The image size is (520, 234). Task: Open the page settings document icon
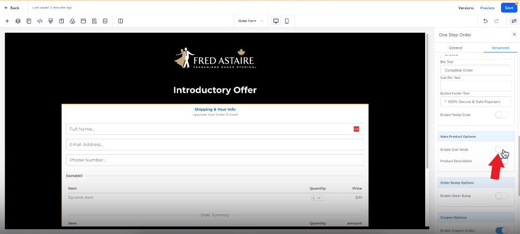click(29, 21)
